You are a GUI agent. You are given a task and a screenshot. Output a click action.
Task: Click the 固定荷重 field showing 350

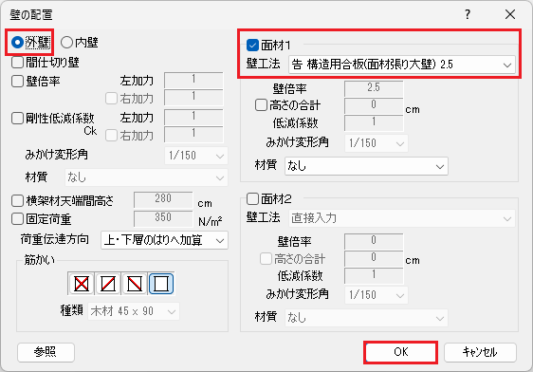pyautogui.click(x=163, y=218)
